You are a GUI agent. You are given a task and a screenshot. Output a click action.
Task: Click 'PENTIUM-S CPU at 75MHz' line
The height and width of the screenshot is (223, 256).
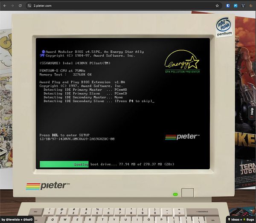62,71
